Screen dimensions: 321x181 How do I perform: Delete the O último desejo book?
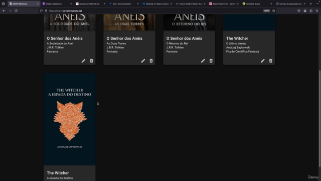coord(271,61)
